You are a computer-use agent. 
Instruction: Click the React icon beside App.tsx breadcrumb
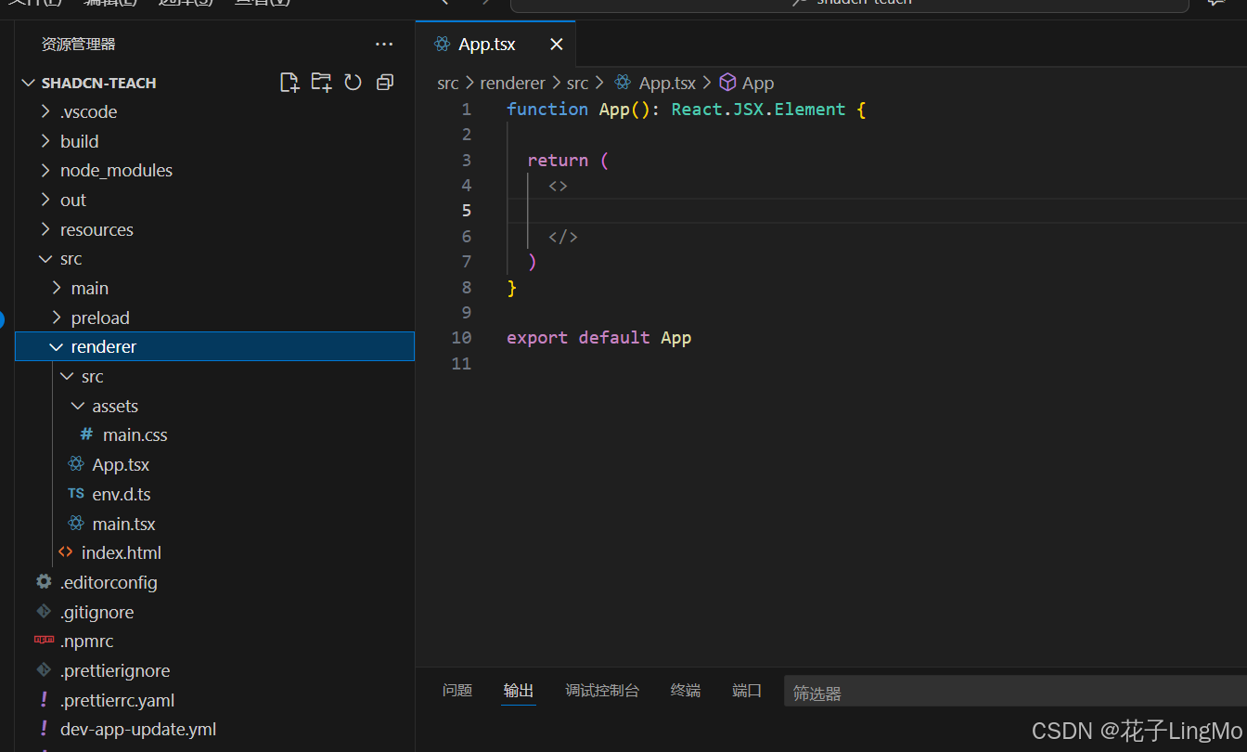[x=623, y=83]
